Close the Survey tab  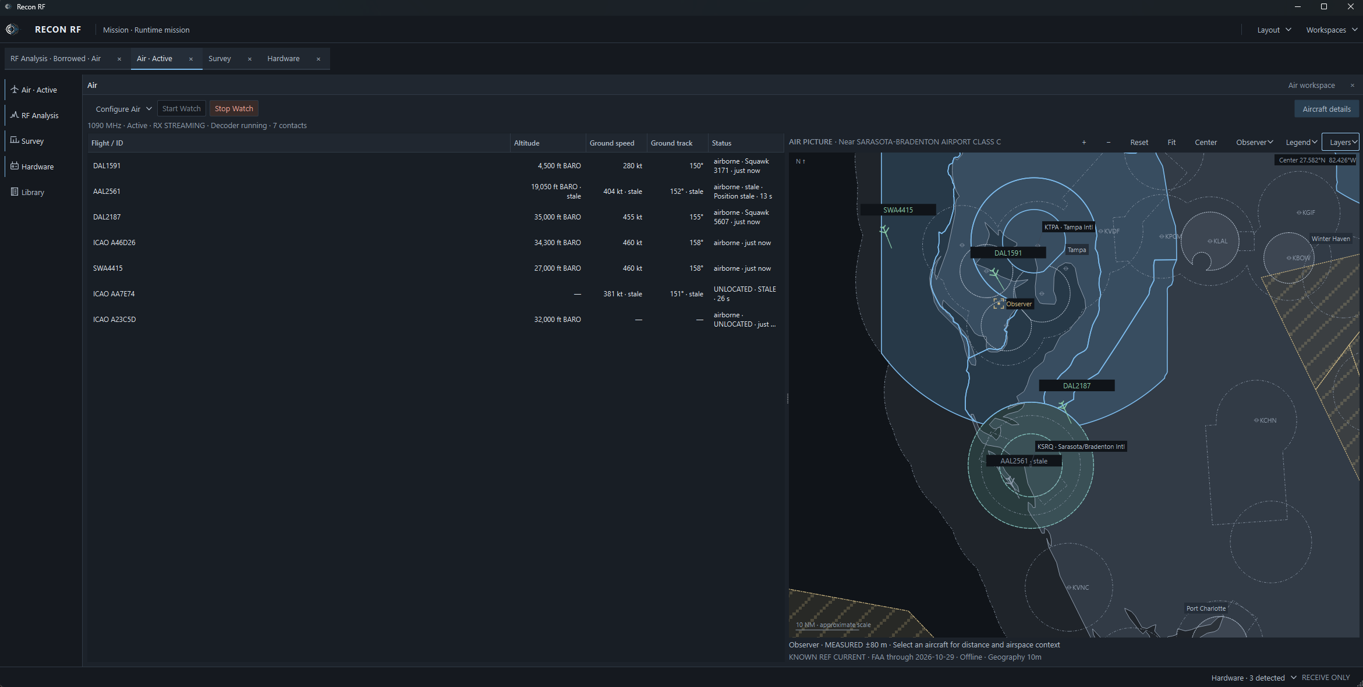coord(250,59)
